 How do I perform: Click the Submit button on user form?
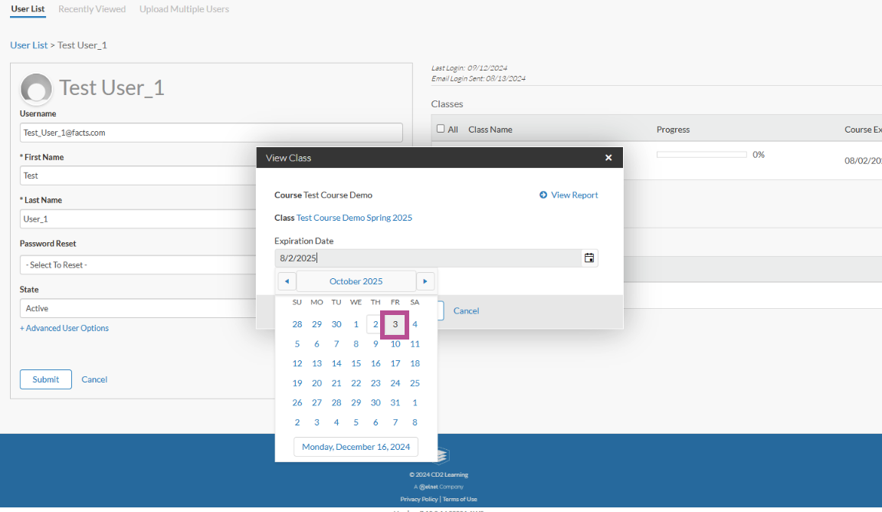(x=45, y=379)
